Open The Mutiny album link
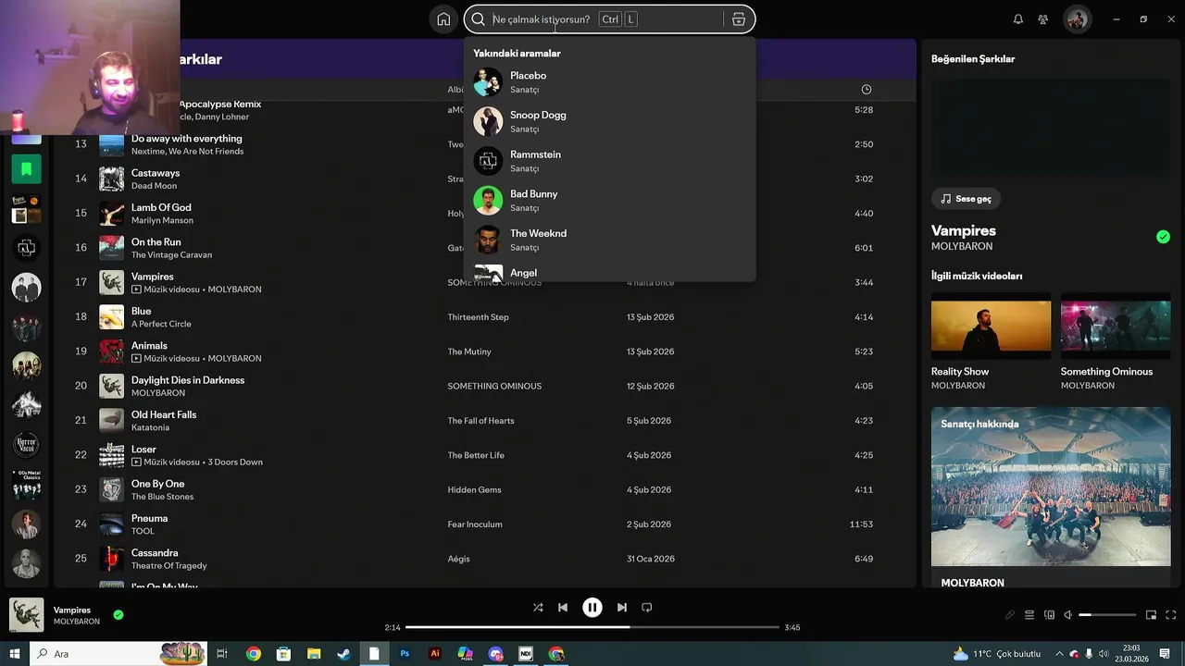 [469, 351]
